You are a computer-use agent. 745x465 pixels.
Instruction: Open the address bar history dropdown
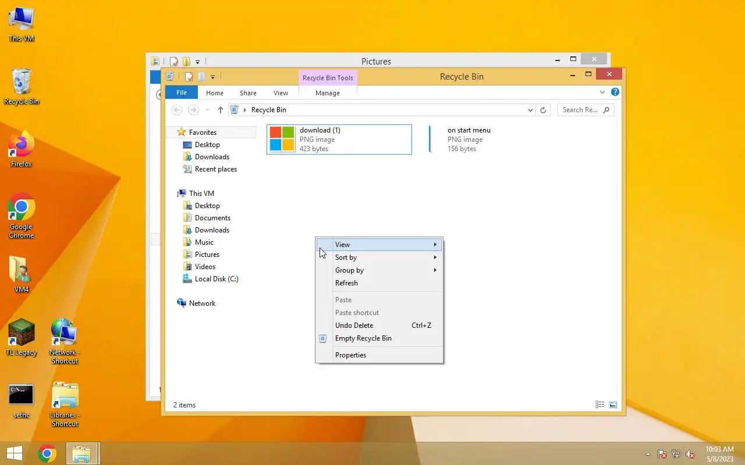(x=530, y=110)
